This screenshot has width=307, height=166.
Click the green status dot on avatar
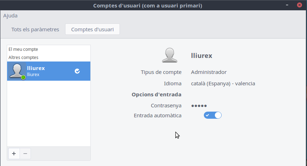tap(23, 77)
